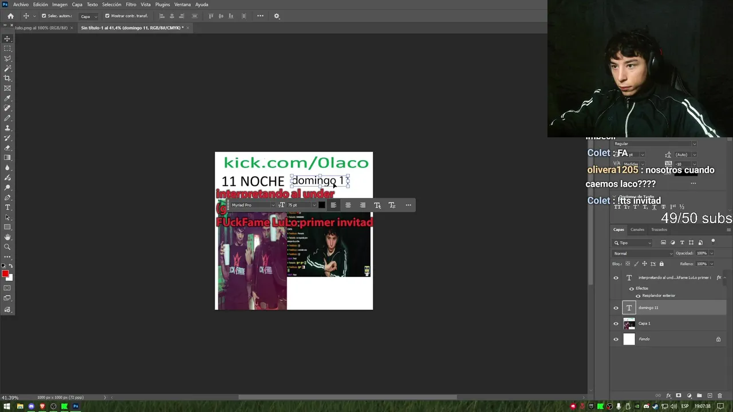
Task: Open Capa auto-select dropdown
Action: click(x=87, y=16)
